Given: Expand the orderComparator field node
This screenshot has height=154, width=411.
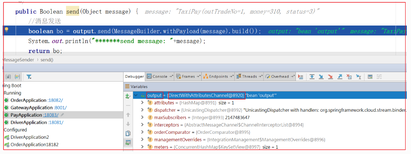Looking at the screenshot, I should coord(143,132).
